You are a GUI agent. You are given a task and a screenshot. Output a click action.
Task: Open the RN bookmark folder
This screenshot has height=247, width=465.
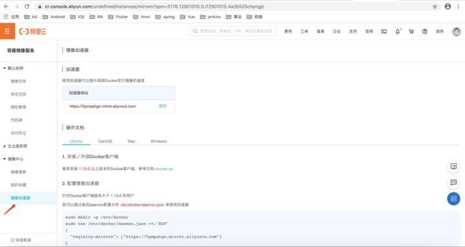(96, 17)
